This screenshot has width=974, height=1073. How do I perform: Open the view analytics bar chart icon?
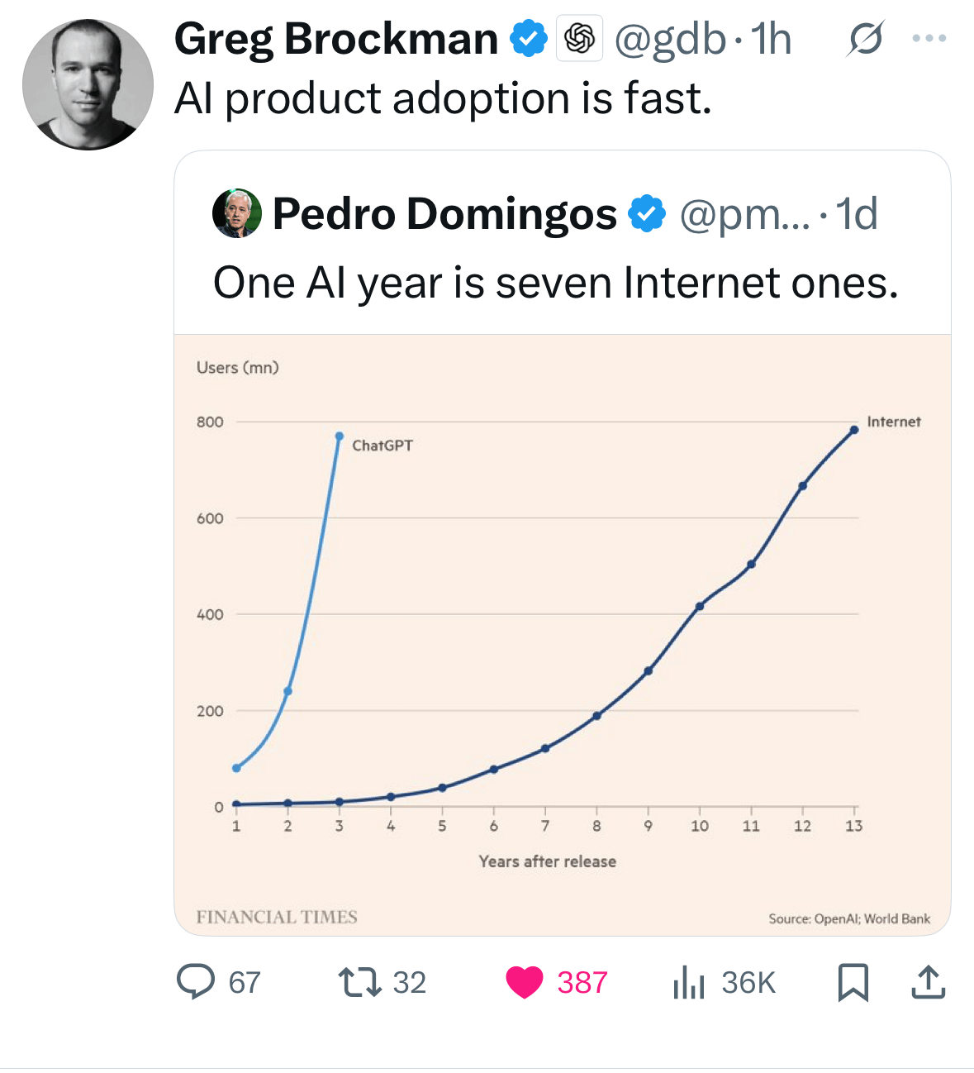coord(688,982)
